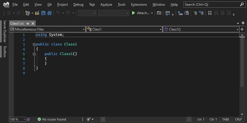Open the Toolbox side tab
This screenshot has height=123, width=247.
coord(5,51)
